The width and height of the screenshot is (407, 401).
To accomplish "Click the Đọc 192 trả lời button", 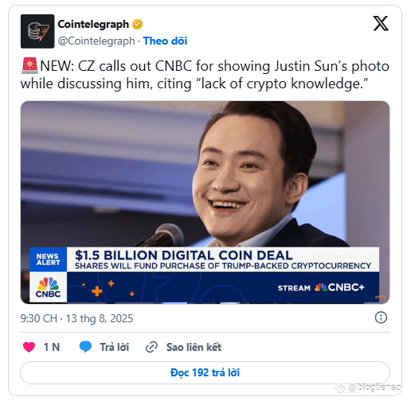I will pyautogui.click(x=205, y=372).
